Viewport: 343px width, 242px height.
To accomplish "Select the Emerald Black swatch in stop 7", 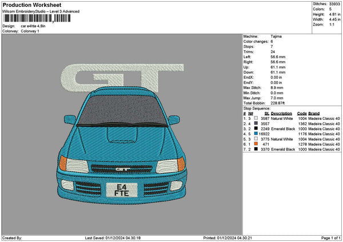I will pyautogui.click(x=256, y=150).
